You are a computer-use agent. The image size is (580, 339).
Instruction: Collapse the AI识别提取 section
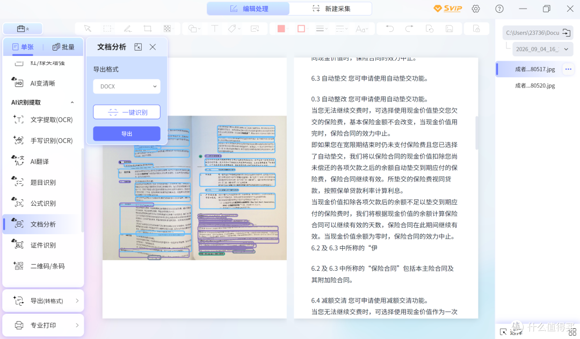pos(72,103)
